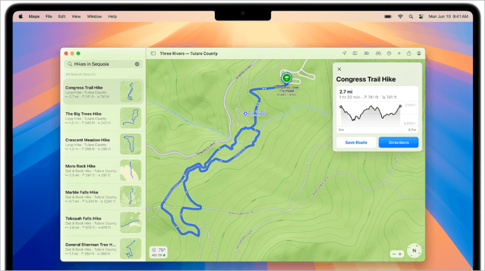This screenshot has height=271, width=485.
Task: Open the Share icon
Action: coord(409,53)
